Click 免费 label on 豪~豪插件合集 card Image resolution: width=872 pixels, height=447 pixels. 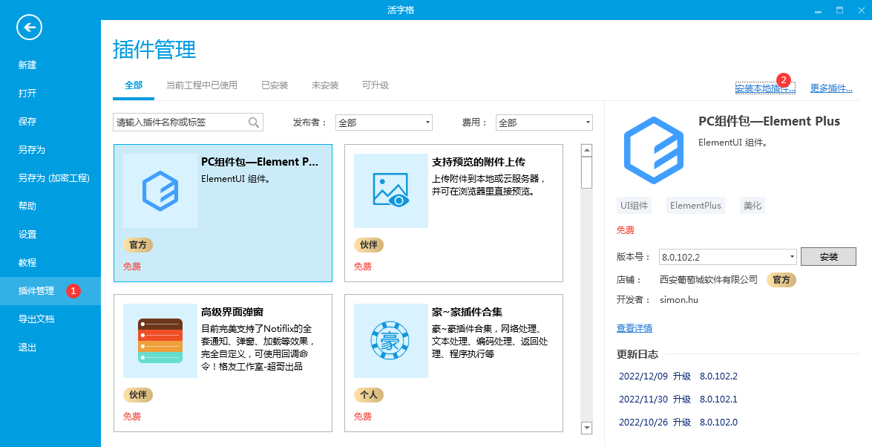(363, 416)
